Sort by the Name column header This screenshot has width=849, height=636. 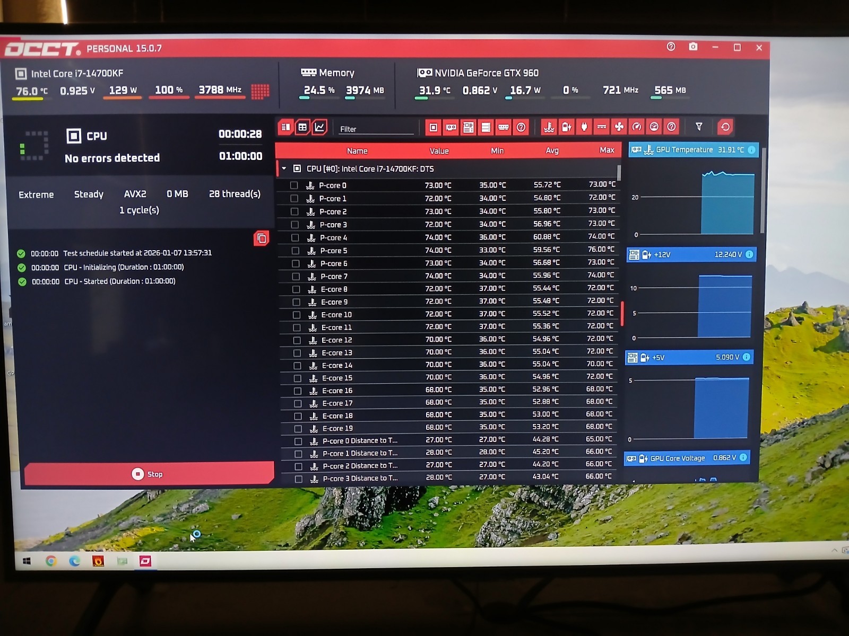click(x=357, y=151)
